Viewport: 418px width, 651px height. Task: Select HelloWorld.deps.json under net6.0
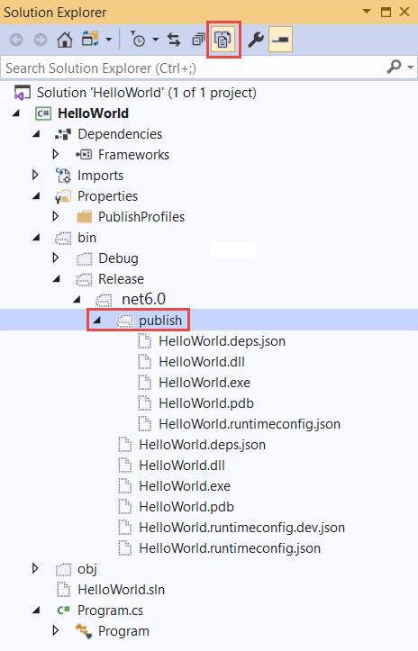pos(203,445)
